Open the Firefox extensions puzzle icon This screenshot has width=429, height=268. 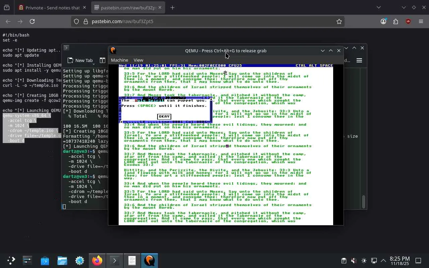click(396, 21)
